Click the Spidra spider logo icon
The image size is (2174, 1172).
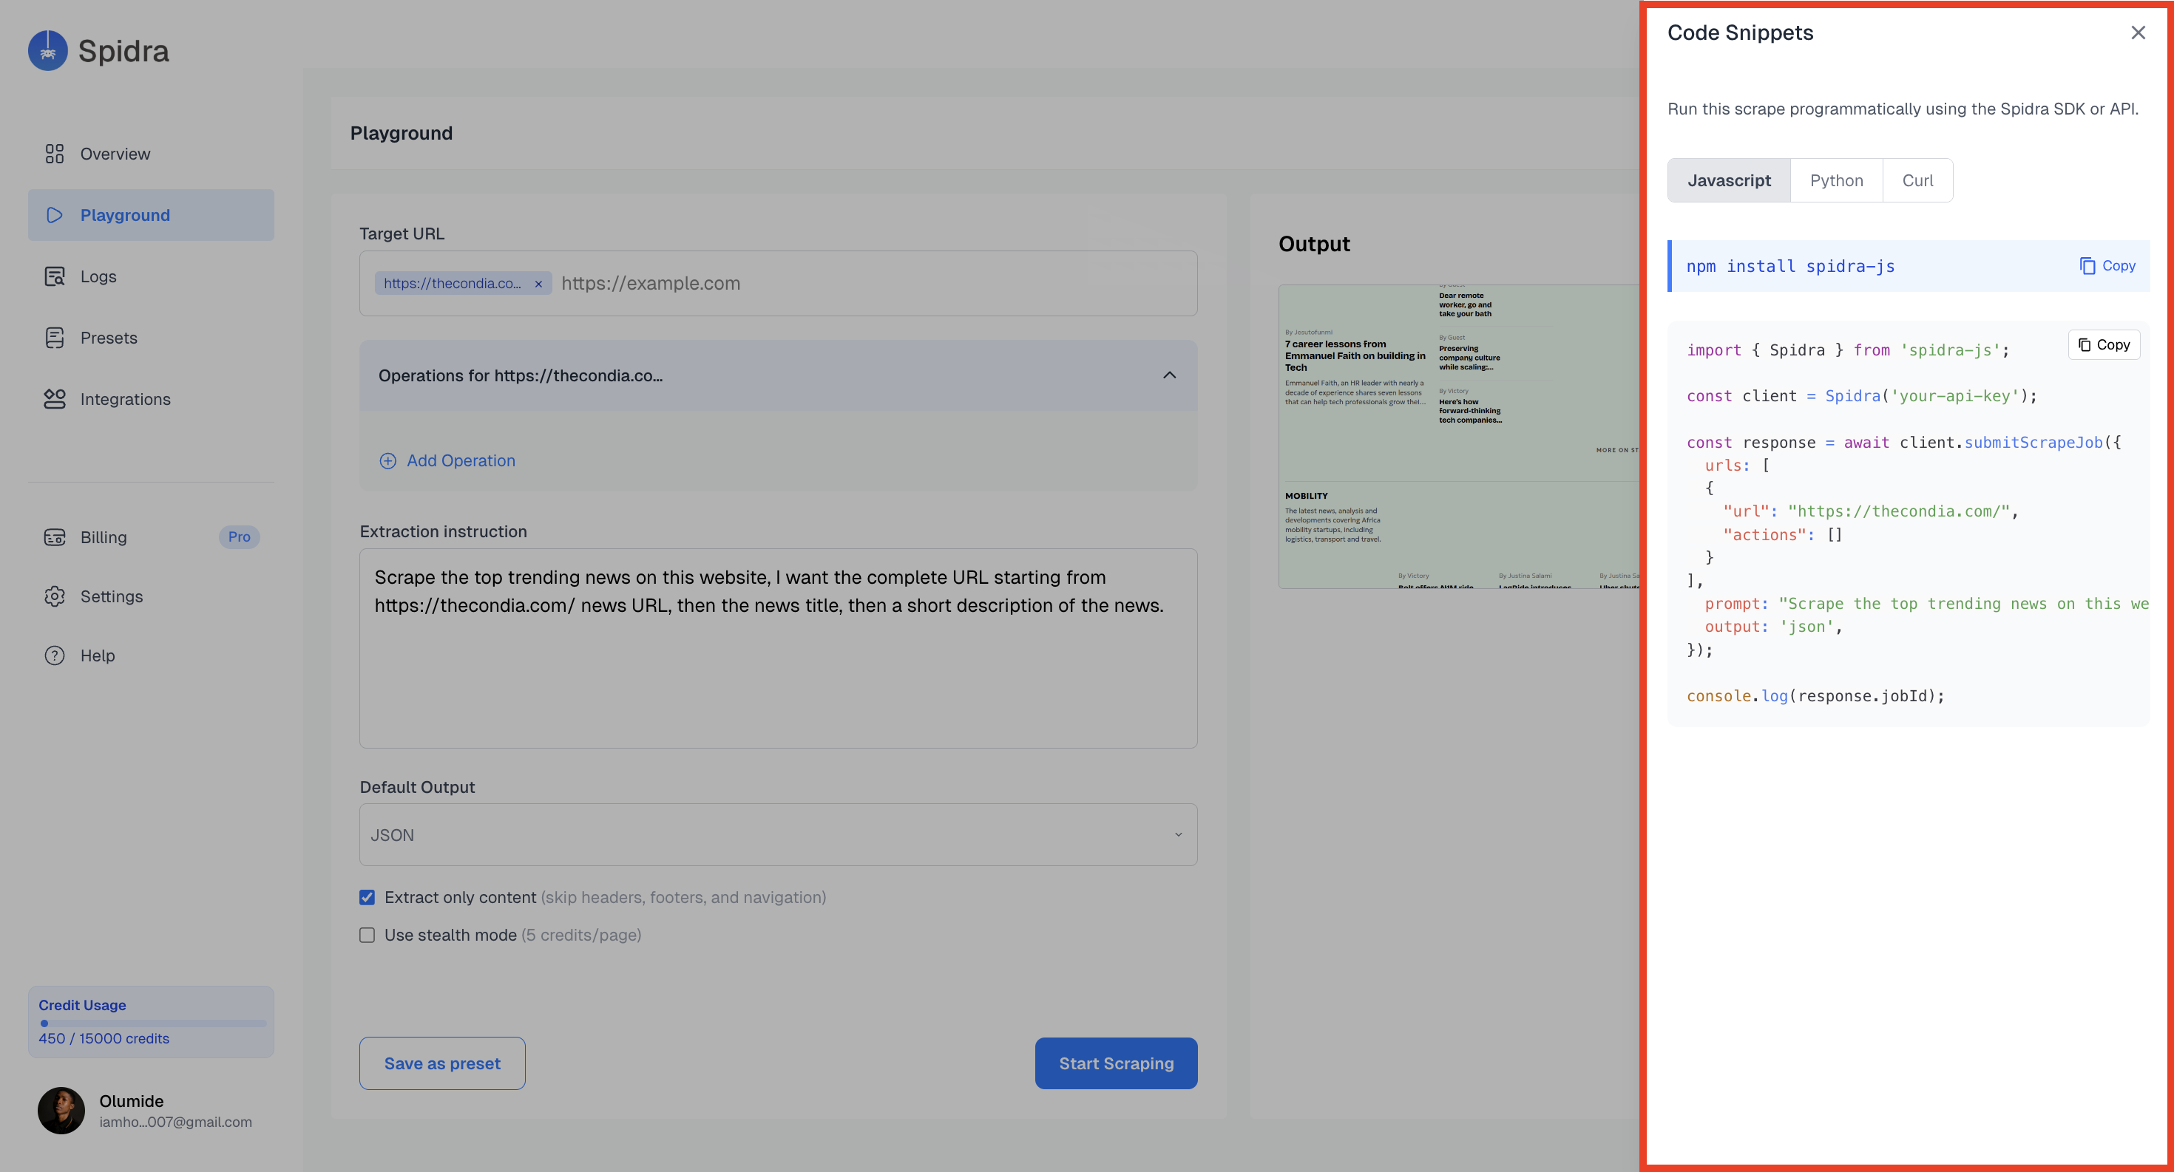click(x=47, y=50)
